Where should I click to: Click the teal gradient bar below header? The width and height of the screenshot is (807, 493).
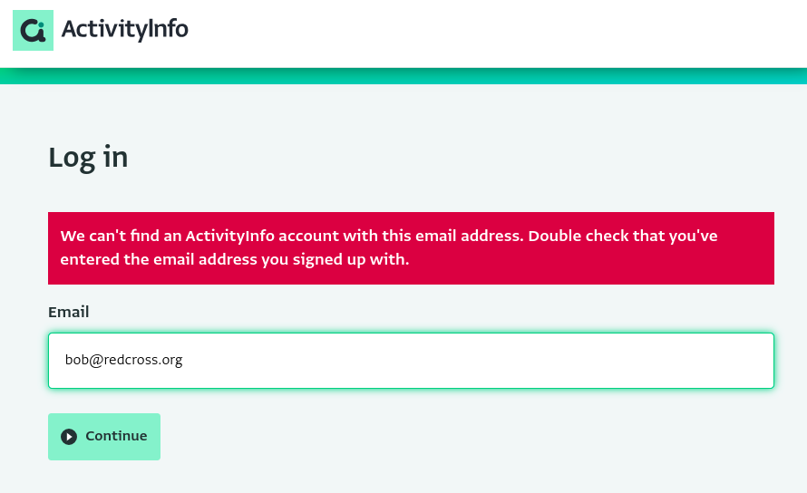pyautogui.click(x=403, y=75)
